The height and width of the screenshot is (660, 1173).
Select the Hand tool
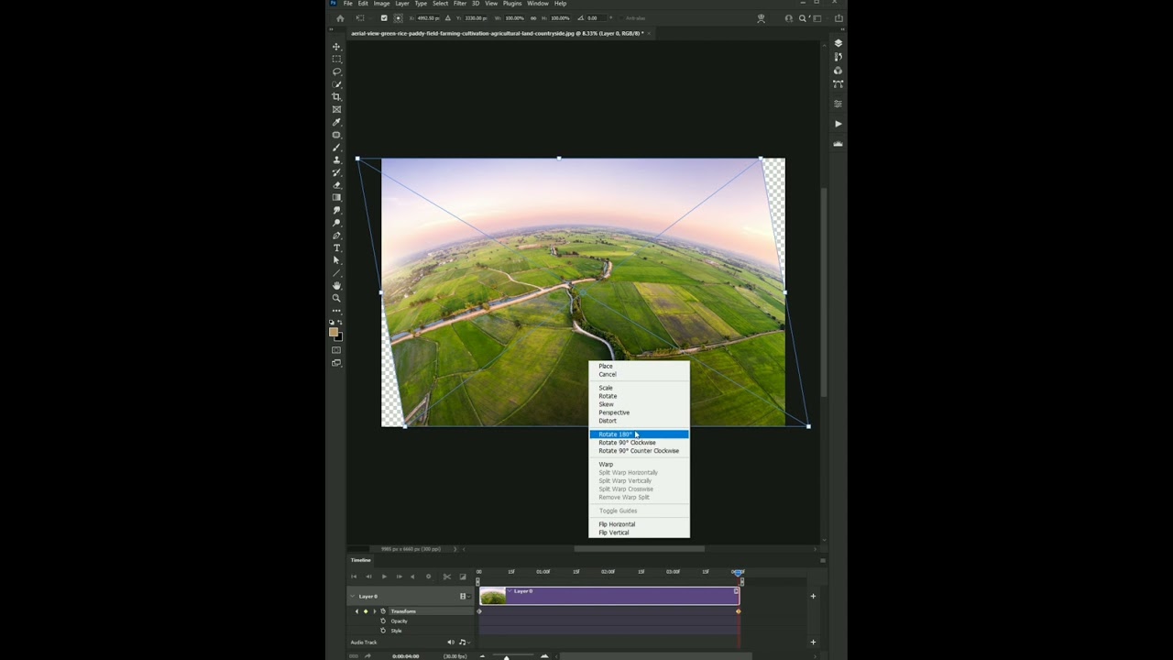(336, 286)
